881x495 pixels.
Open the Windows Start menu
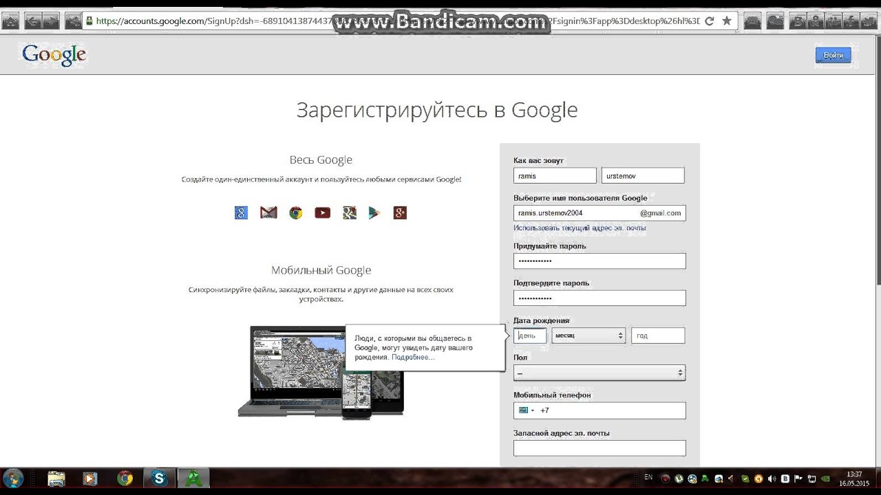pos(13,478)
